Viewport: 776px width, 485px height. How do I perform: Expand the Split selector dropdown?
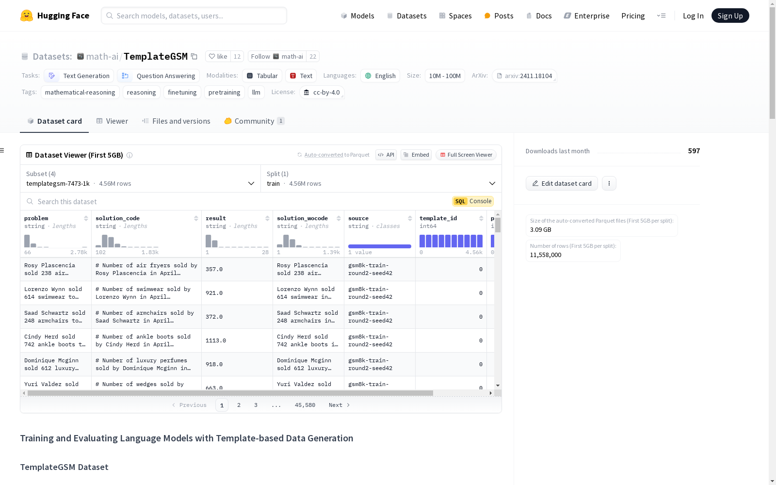381,178
